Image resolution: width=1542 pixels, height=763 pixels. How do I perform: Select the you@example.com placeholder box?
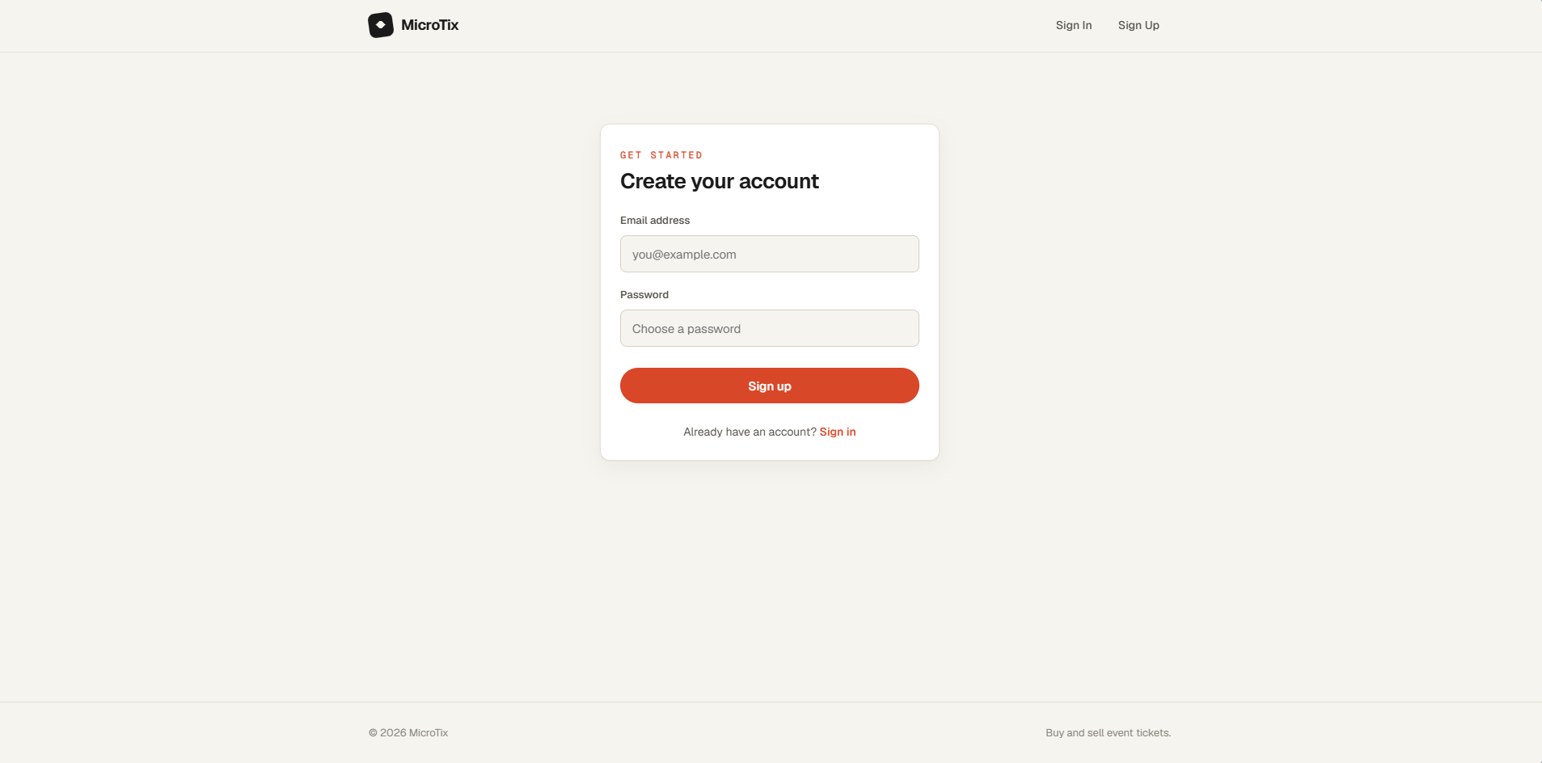click(x=770, y=254)
